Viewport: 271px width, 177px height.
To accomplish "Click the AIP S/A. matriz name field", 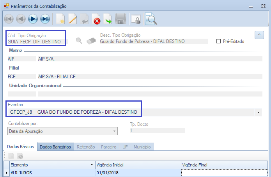I will click(150, 59).
